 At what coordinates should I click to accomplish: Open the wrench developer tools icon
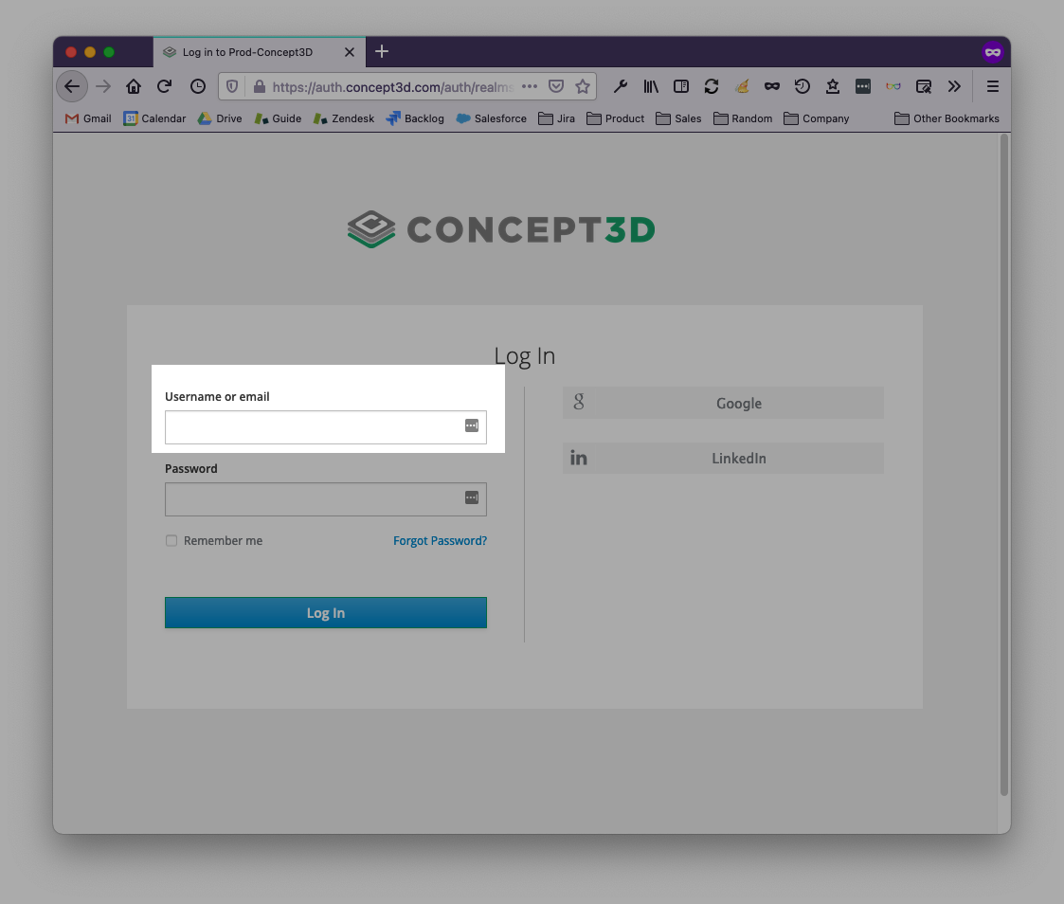click(621, 86)
